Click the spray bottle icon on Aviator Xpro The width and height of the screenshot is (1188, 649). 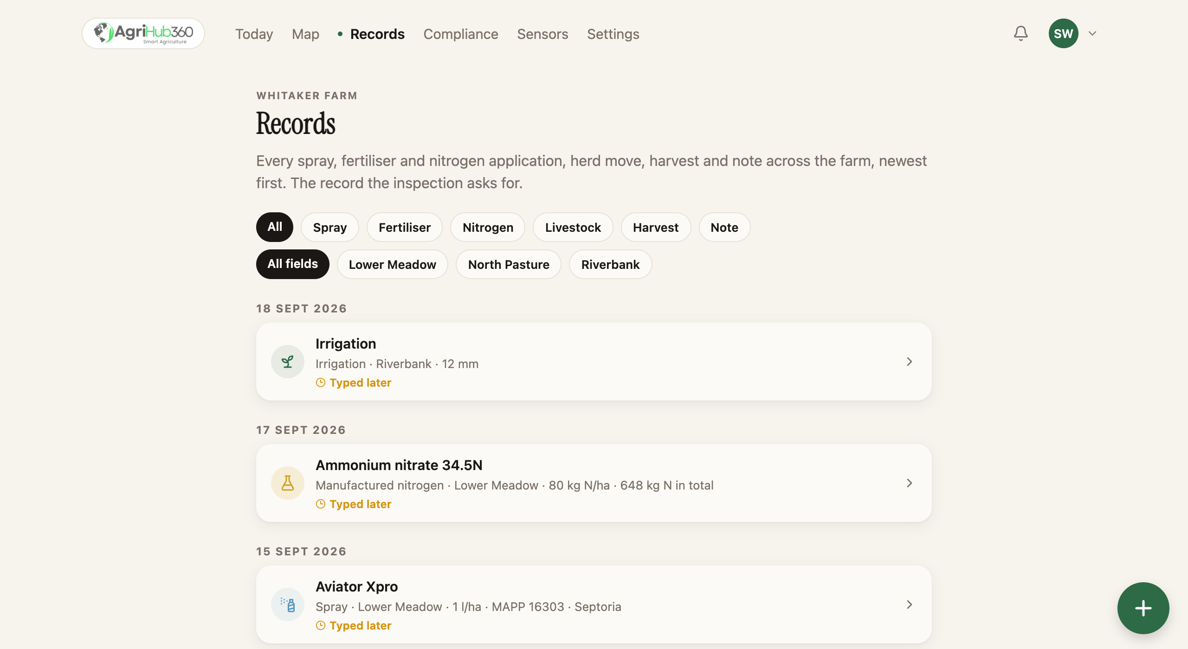(288, 604)
